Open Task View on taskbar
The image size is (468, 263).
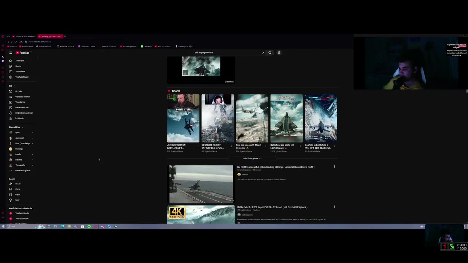point(55,226)
